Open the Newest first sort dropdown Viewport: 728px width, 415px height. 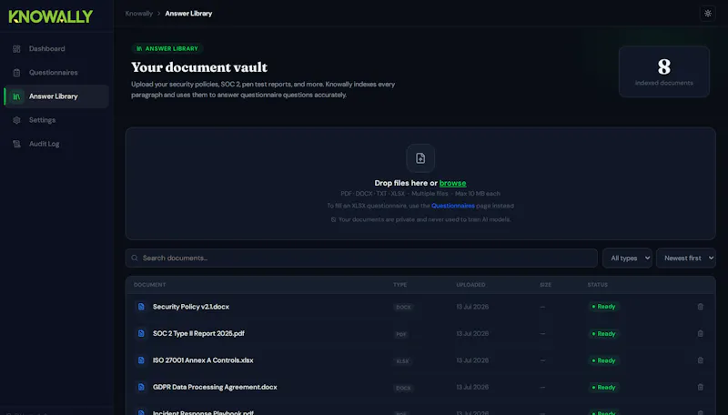(x=686, y=258)
